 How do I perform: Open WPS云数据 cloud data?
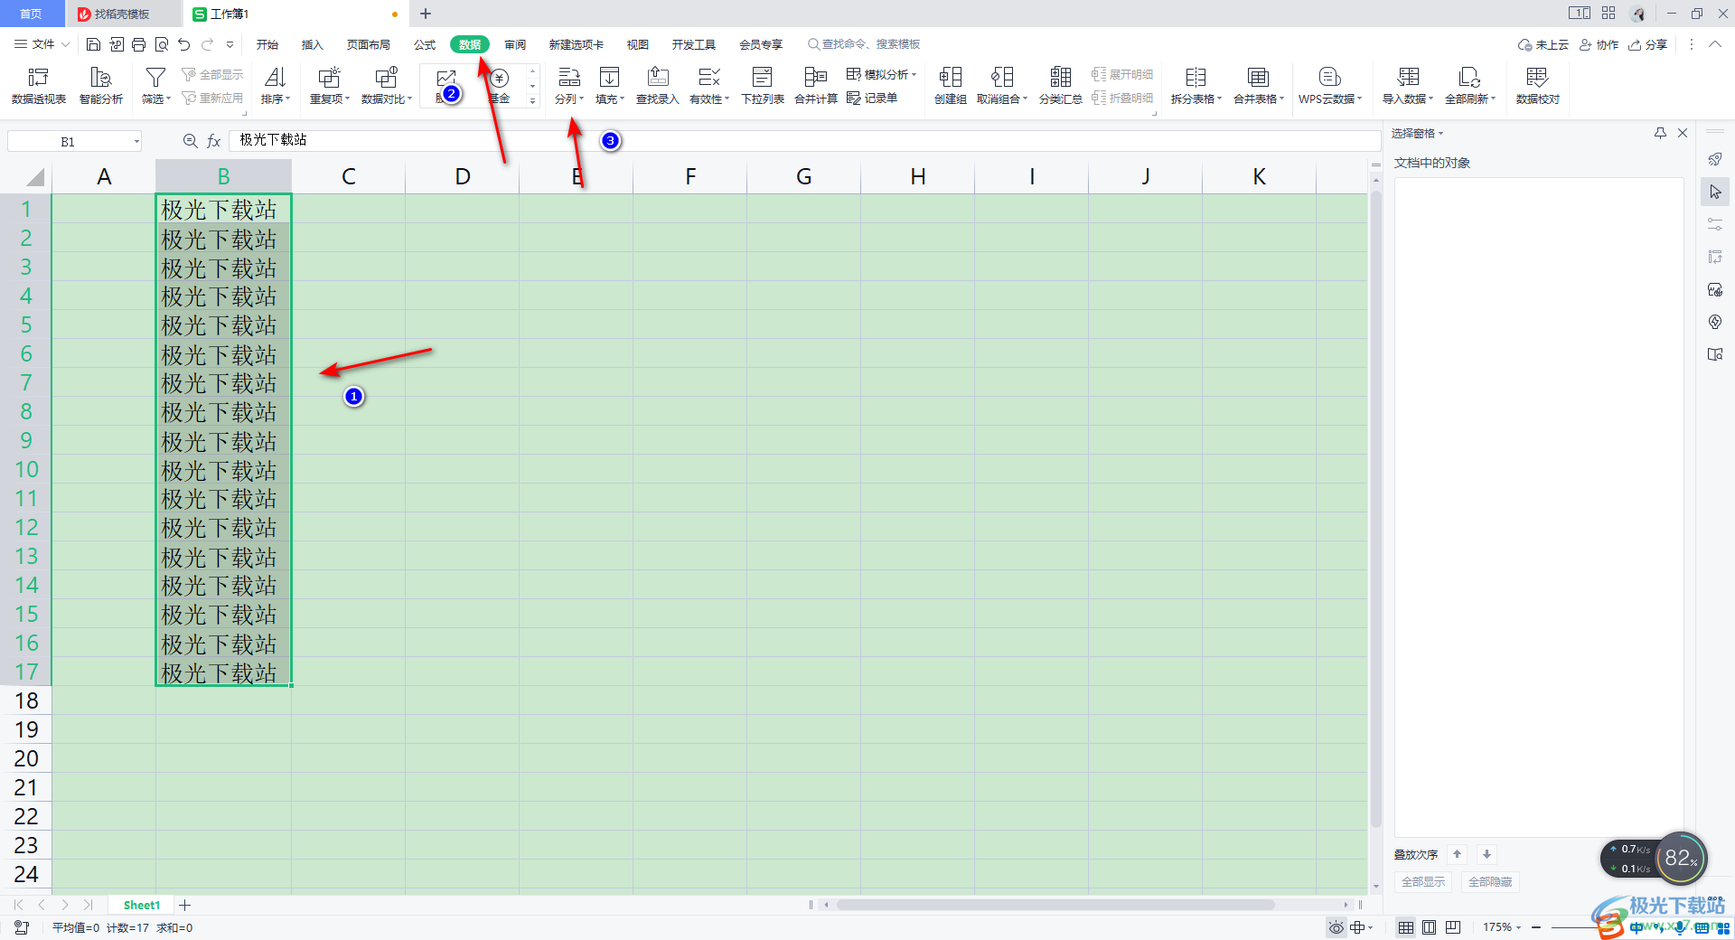(x=1330, y=86)
